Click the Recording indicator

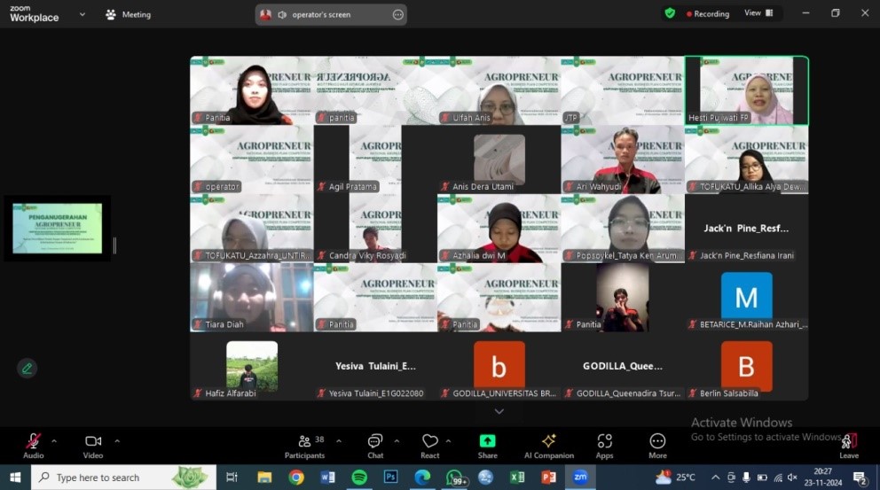pyautogui.click(x=708, y=14)
